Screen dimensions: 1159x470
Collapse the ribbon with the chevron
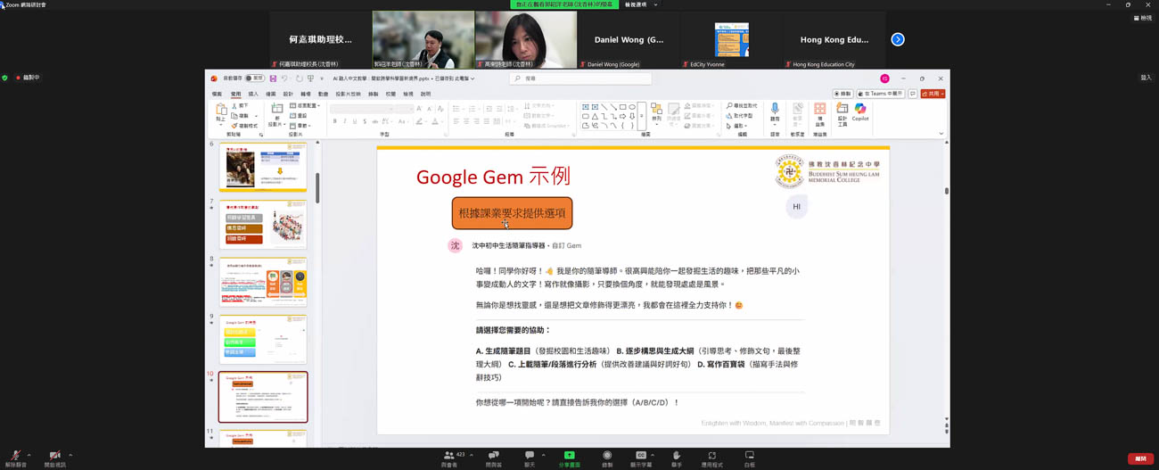[941, 134]
